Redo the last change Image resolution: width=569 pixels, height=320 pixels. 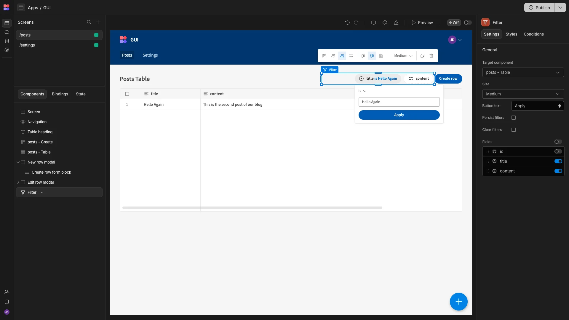[x=356, y=23]
